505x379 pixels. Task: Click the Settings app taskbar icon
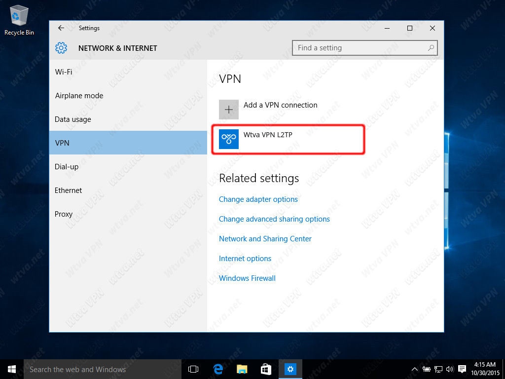(290, 369)
